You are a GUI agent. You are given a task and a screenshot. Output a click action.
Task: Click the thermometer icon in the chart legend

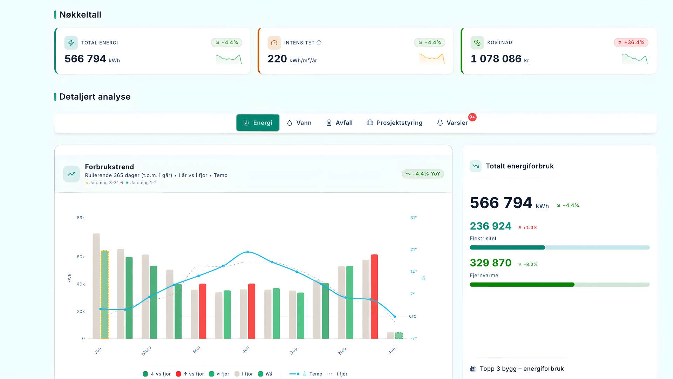[x=304, y=374]
